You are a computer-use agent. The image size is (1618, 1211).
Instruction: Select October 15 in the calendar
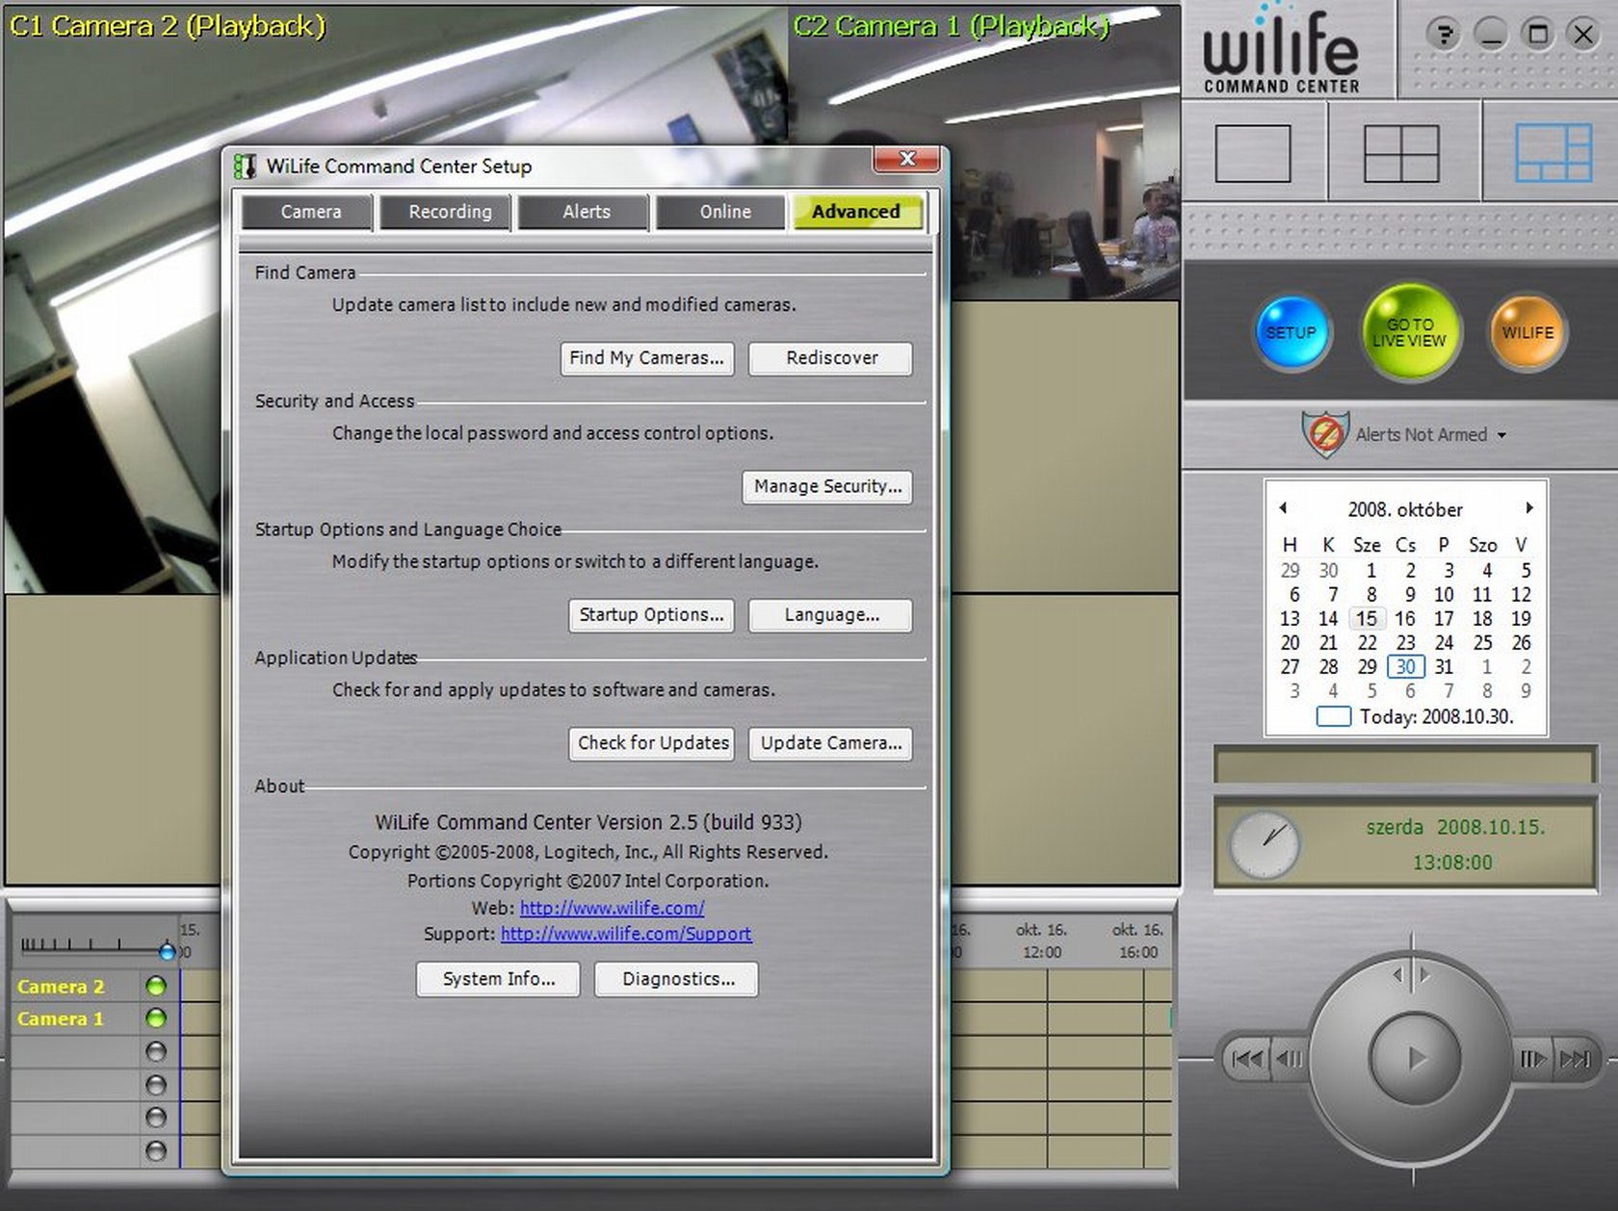tap(1367, 618)
